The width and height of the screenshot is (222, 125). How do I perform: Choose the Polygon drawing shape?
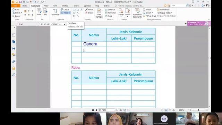(x=74, y=16)
